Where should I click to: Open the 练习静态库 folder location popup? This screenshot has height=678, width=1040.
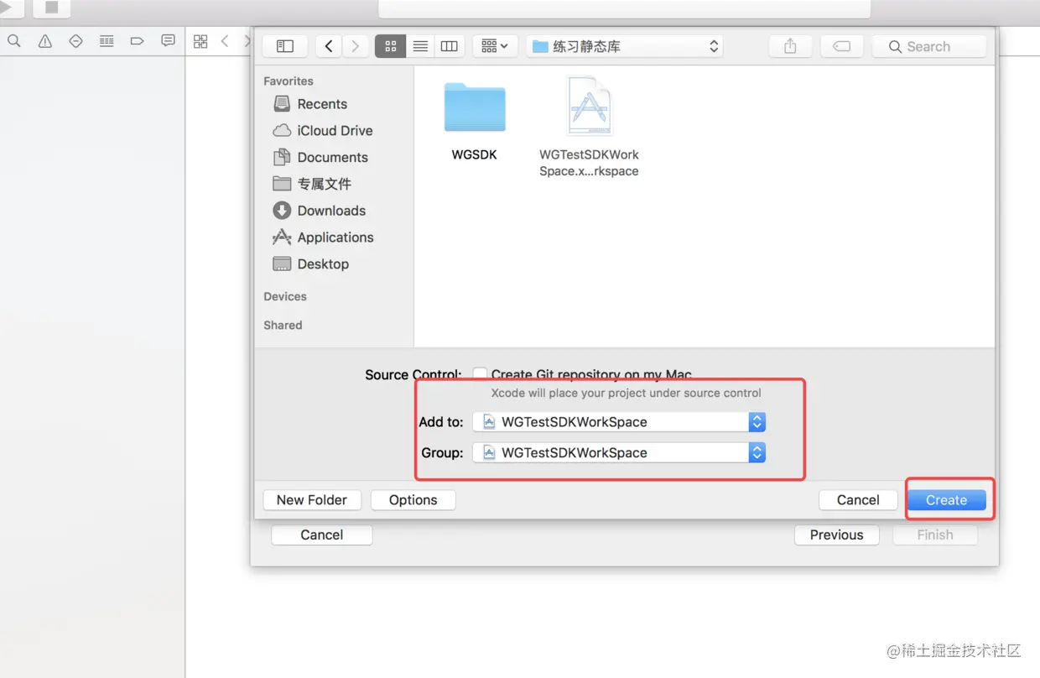pos(625,46)
